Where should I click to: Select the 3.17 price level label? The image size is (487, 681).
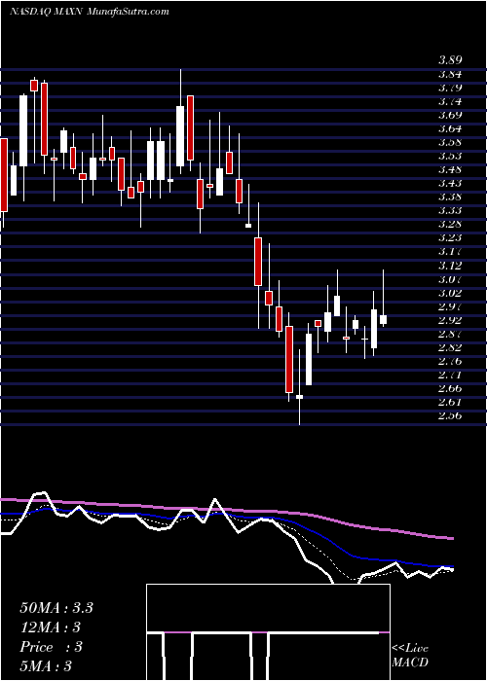(x=450, y=251)
